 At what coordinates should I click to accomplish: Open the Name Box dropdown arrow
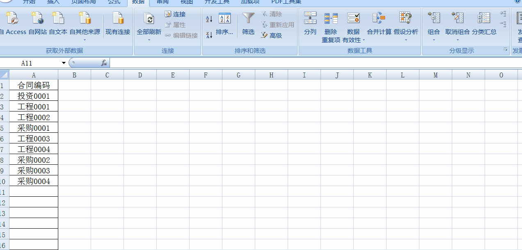(64, 63)
